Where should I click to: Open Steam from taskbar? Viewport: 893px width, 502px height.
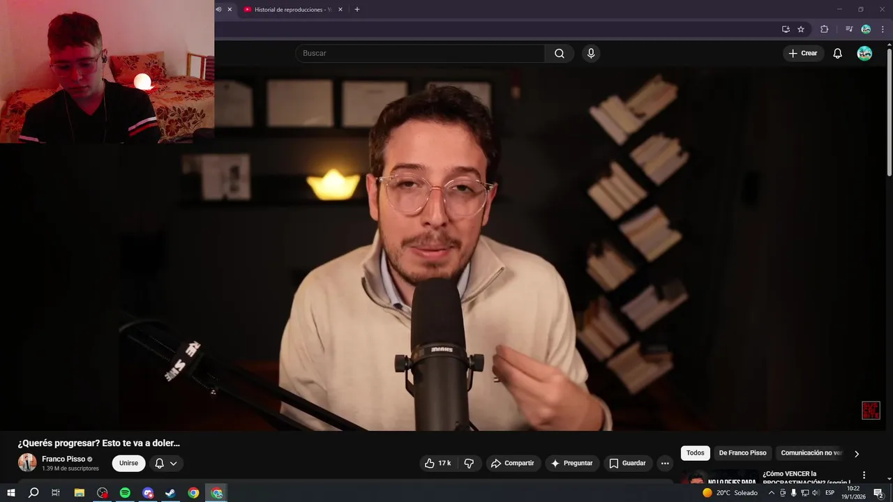point(170,493)
